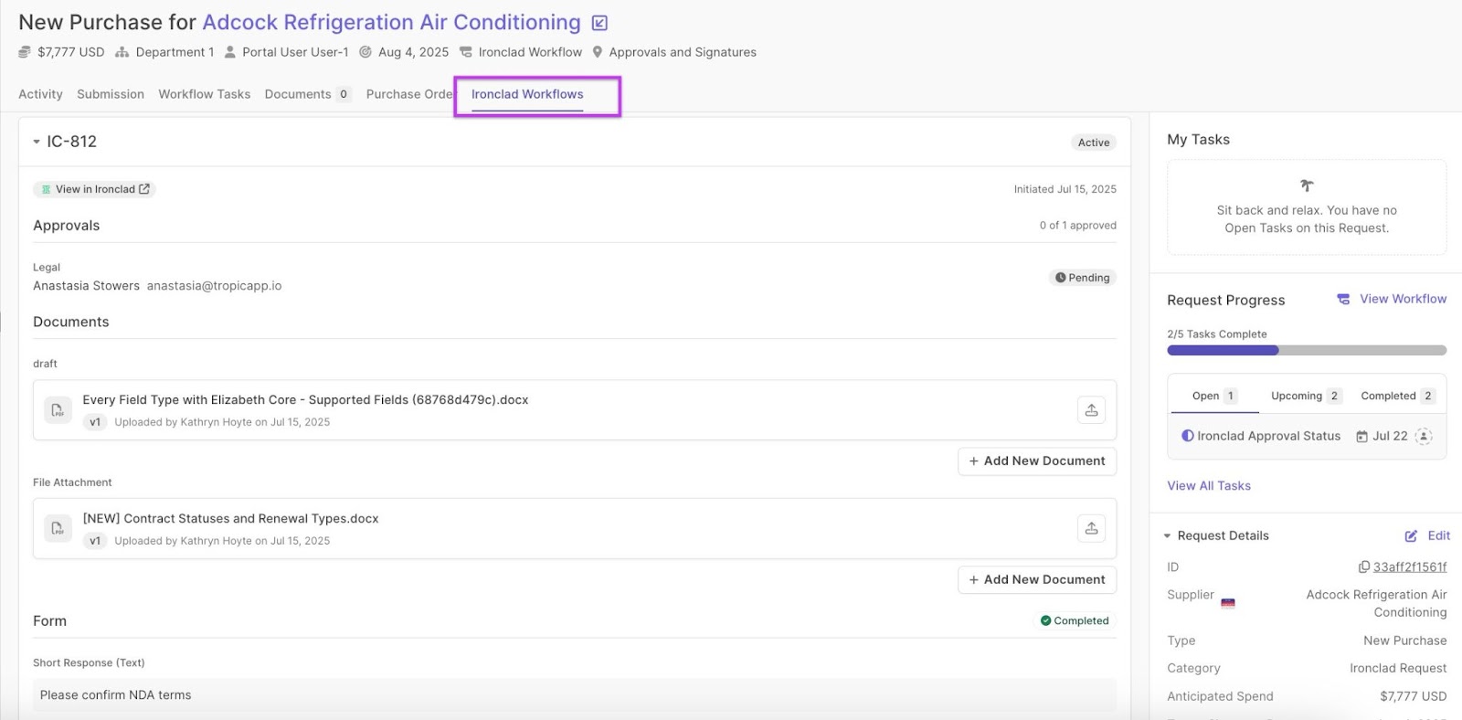Click v1 badge on Contract Statuses document
Viewport: 1462px width, 720px height.
pyautogui.click(x=95, y=541)
